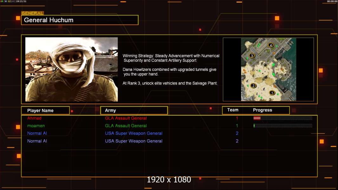Click moamen's GLA Assault General army
The height and width of the screenshot is (190, 338).
[126, 126]
